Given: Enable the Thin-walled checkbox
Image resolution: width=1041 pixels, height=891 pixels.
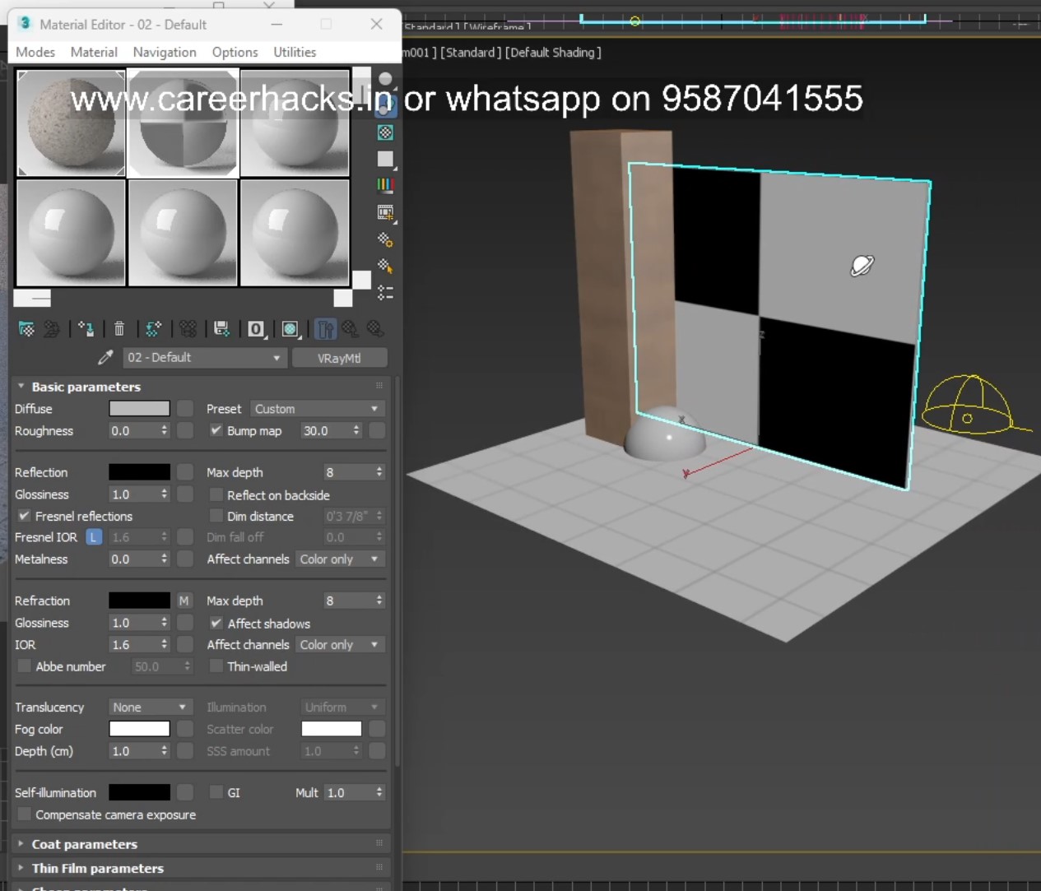Looking at the screenshot, I should point(216,666).
